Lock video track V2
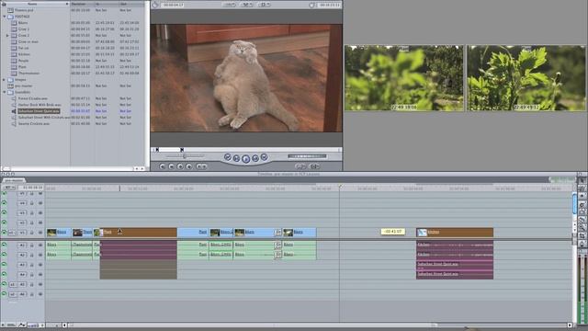 coord(32,223)
